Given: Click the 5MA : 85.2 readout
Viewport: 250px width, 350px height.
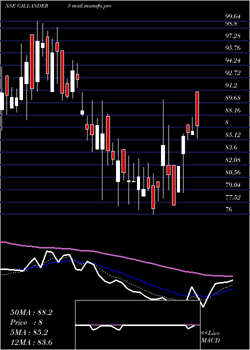Looking at the screenshot, I should click(x=29, y=332).
